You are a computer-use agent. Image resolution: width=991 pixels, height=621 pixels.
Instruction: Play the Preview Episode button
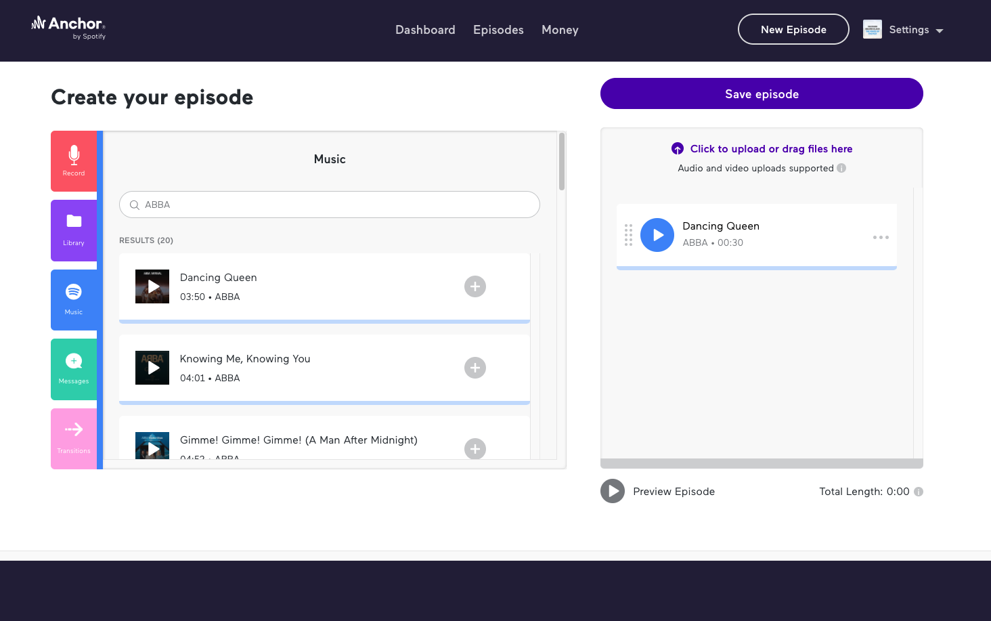coord(613,491)
